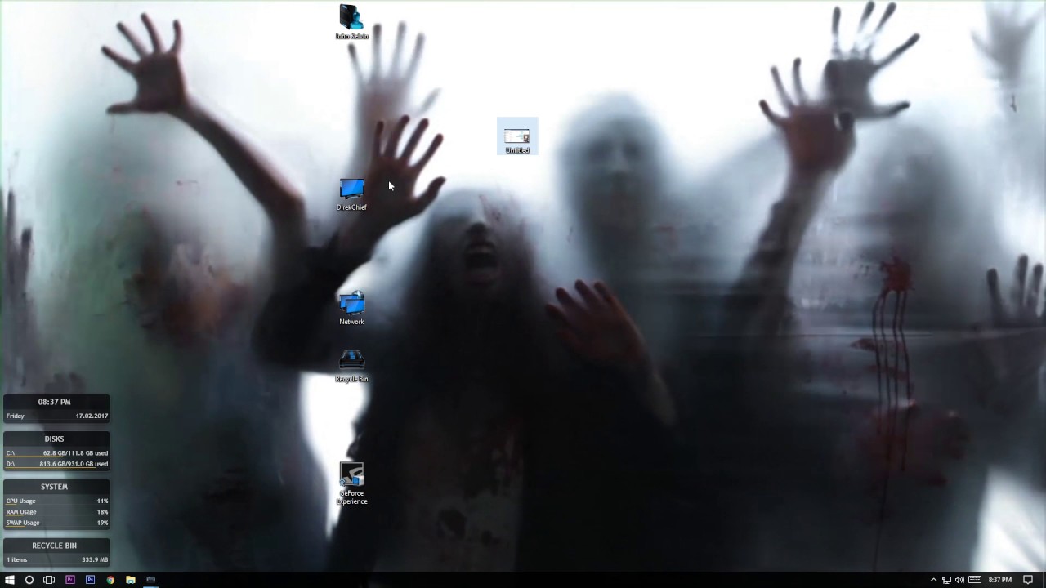This screenshot has width=1046, height=588.
Task: Click the SYSTEM widget header
Action: (55, 487)
